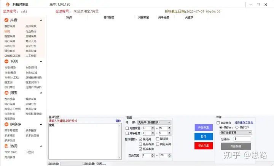Open the 1688过滤 menu item

point(31,72)
